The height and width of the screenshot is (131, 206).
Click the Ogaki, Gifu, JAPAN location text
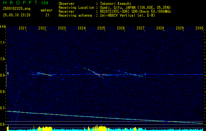tap(135, 8)
